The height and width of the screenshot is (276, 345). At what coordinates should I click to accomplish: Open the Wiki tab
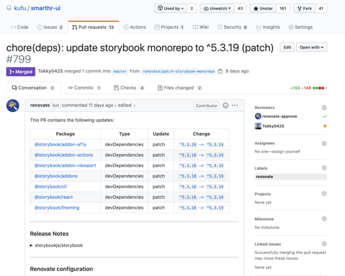click(201, 27)
